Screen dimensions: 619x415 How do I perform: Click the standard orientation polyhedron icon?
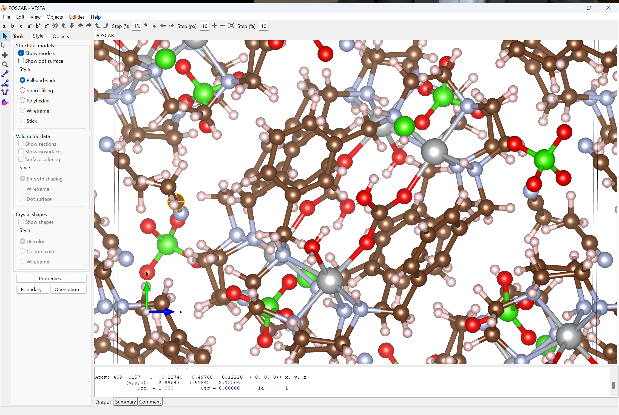[x=55, y=26]
